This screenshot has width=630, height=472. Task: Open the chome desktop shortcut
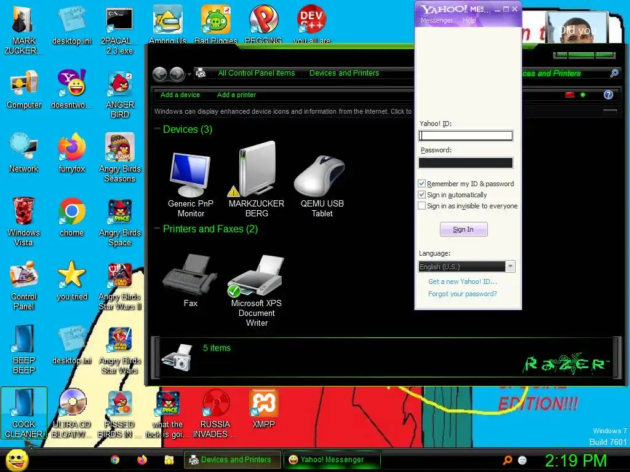[71, 217]
